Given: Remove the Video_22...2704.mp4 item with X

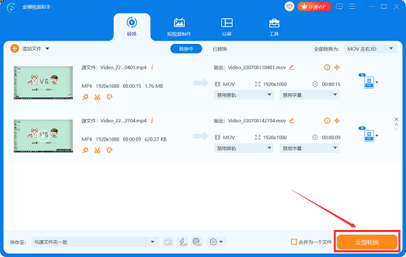Looking at the screenshot, I should (x=396, y=119).
